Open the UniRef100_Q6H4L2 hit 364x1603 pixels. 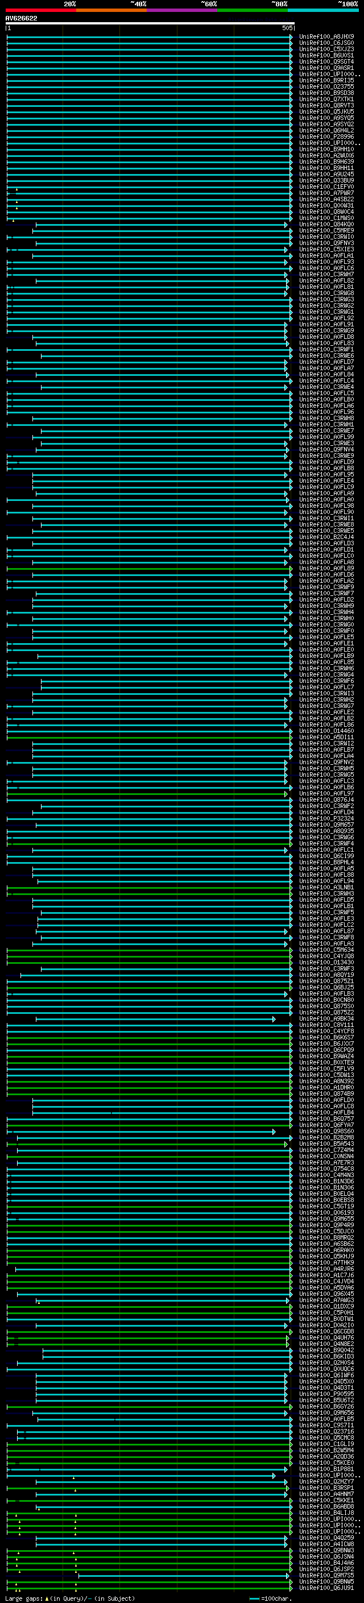(x=326, y=130)
